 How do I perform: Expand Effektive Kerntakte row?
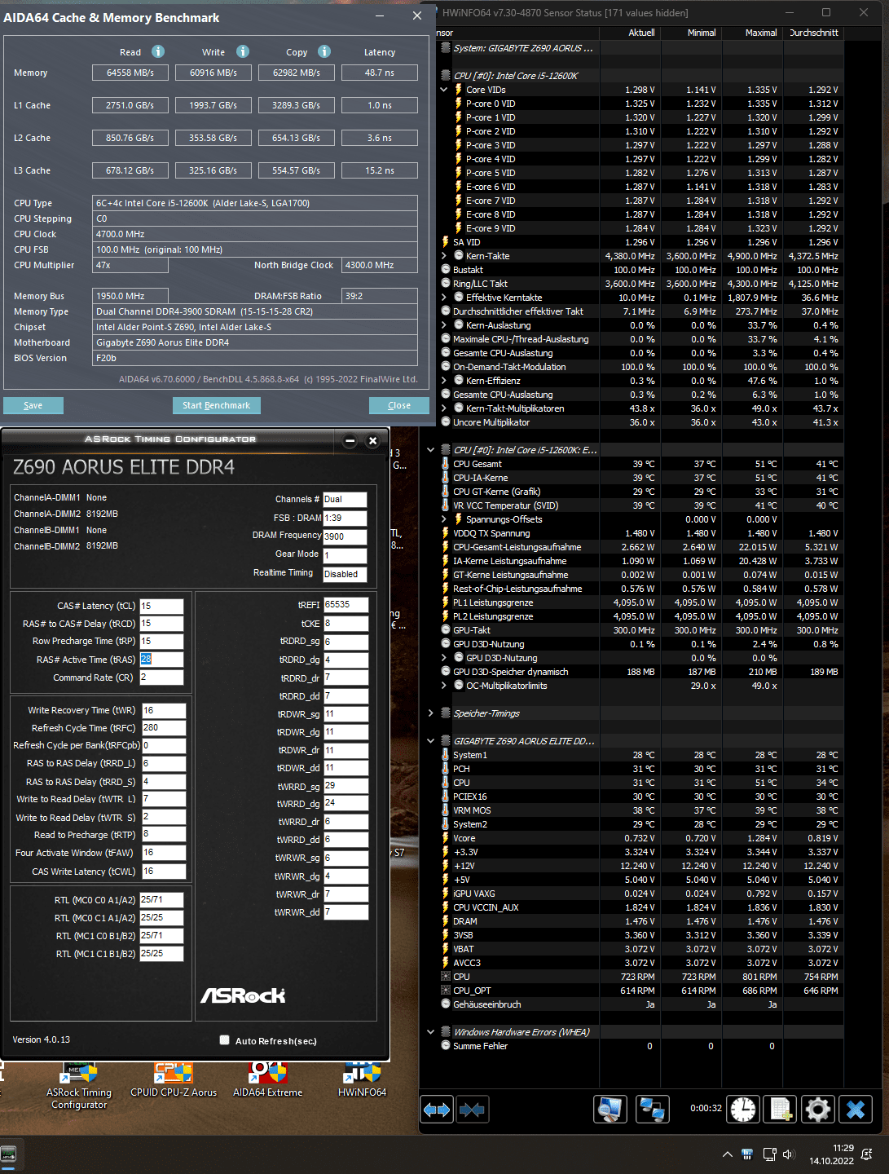(444, 298)
